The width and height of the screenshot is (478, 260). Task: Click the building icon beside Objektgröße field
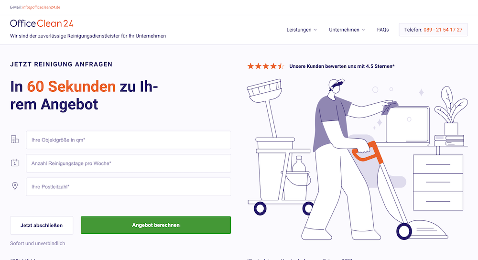[x=15, y=139]
